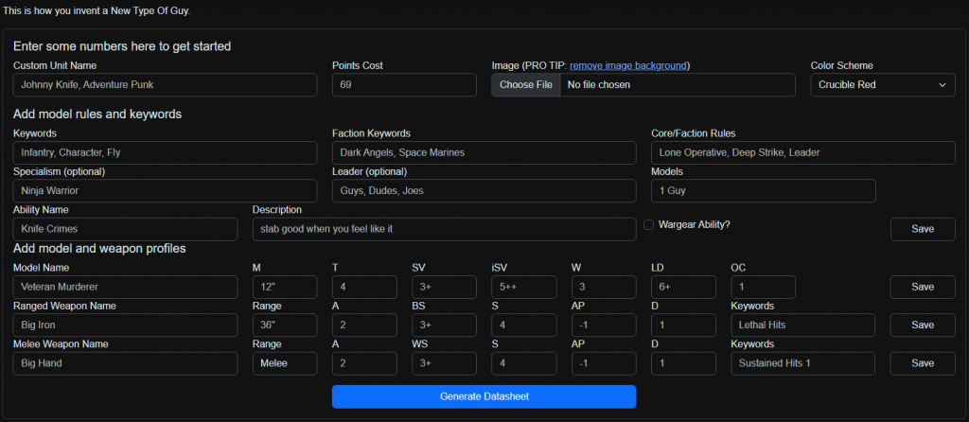Save the Big Iron ranged weapon
Viewport: 969px width, 422px height.
[922, 325]
